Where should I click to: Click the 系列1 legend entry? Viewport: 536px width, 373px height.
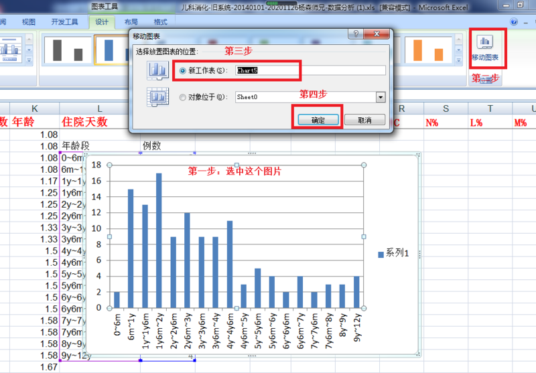393,253
